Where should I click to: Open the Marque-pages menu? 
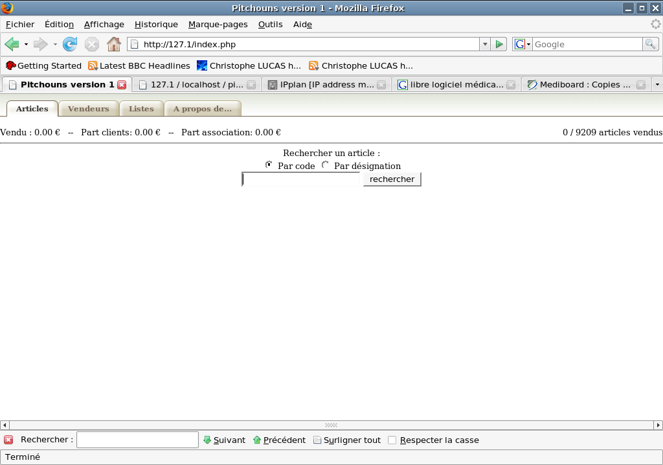[218, 25]
